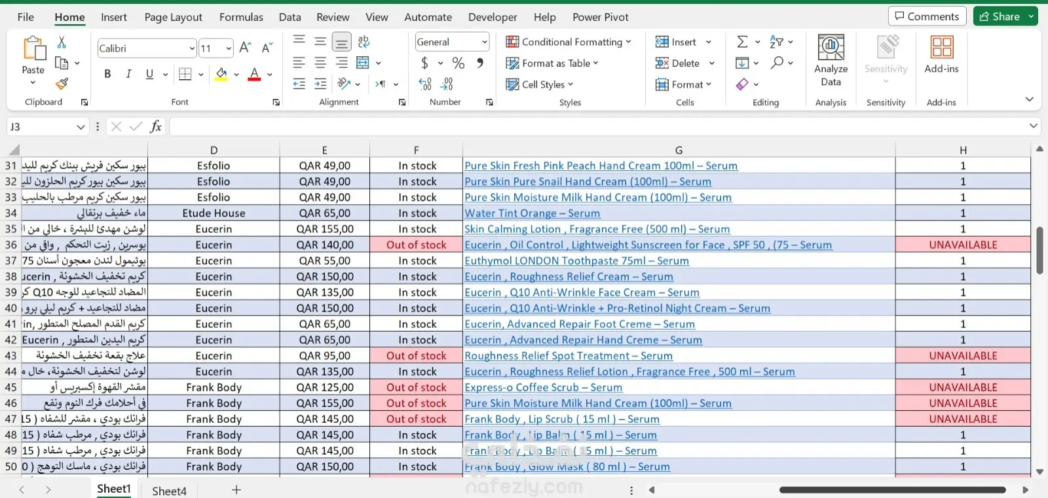Toggle Bold formatting

coord(107,74)
